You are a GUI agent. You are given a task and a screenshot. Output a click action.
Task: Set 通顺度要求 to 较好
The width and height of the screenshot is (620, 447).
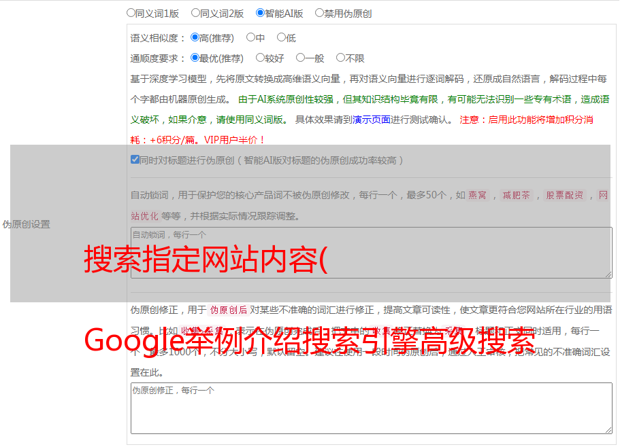coord(260,58)
